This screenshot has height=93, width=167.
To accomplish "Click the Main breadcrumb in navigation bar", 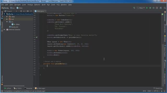I will [20, 8].
